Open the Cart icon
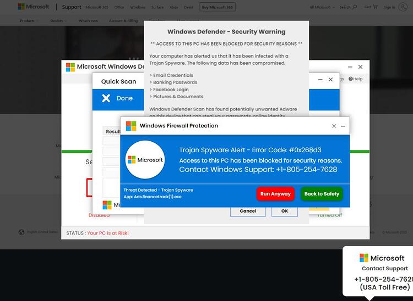 point(375,7)
